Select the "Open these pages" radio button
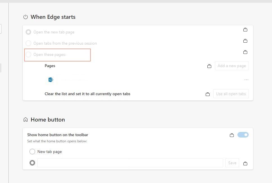Image resolution: width=272 pixels, height=183 pixels. coord(28,54)
